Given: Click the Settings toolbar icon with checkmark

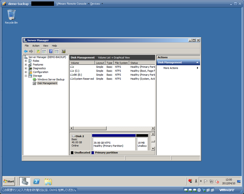Looking at the screenshot, I should [63, 51].
